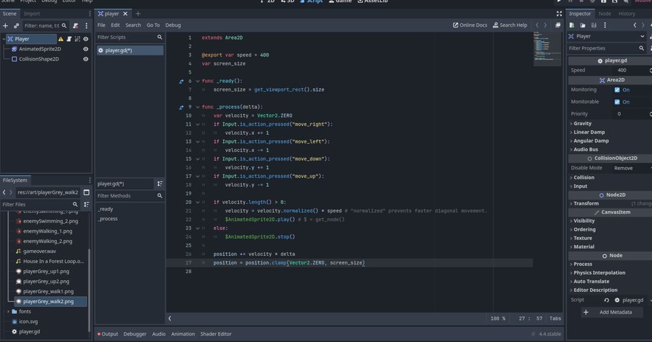The image size is (652, 342).
Task: Toggle visibility of AnimatedSprite2D node
Action: (85, 49)
